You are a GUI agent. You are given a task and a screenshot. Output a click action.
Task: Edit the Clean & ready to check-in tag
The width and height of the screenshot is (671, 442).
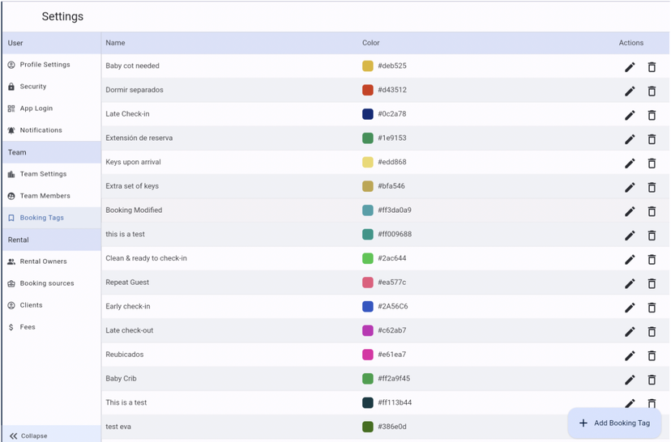click(x=630, y=260)
